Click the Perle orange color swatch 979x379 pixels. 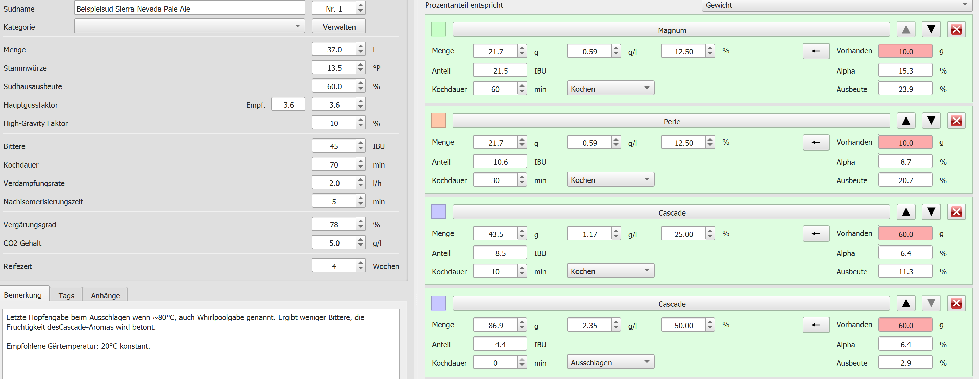point(439,121)
